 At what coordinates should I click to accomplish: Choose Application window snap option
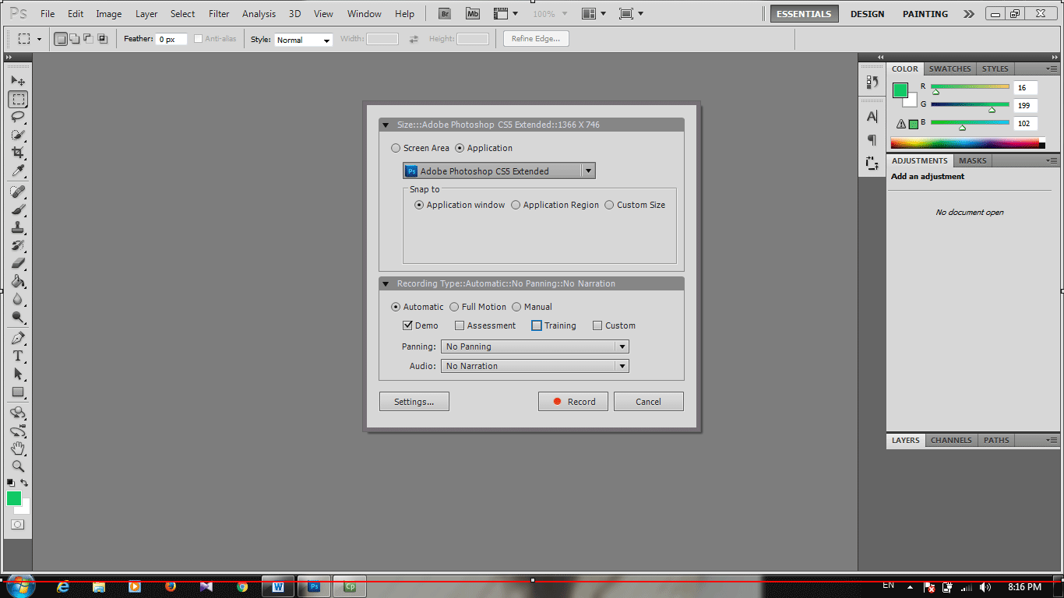[x=419, y=205]
